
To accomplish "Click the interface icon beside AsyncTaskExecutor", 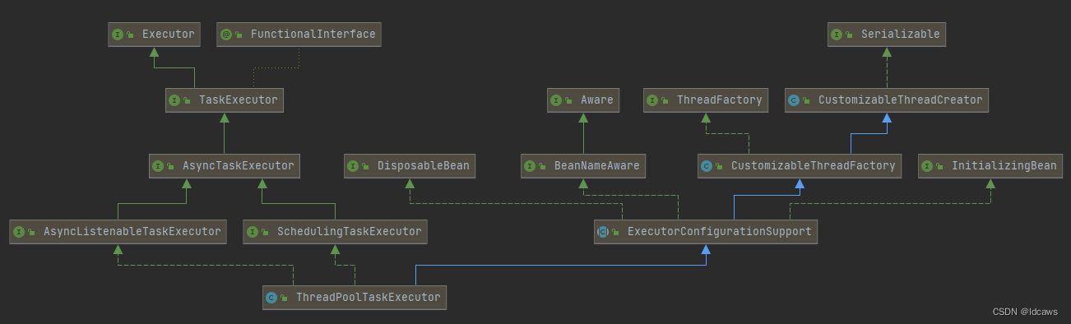I will (x=158, y=166).
